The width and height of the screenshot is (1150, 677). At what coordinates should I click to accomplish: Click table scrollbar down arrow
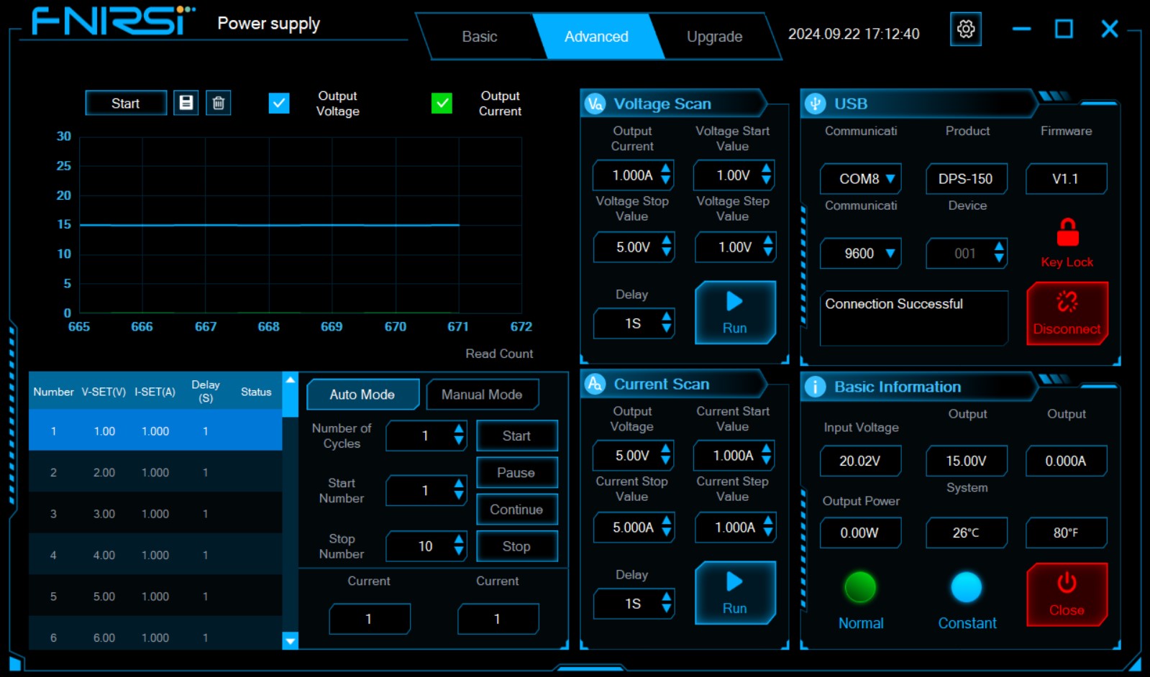[x=290, y=640]
